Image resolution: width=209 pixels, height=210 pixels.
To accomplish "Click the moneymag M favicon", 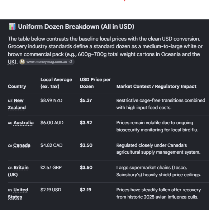I will (22, 62).
